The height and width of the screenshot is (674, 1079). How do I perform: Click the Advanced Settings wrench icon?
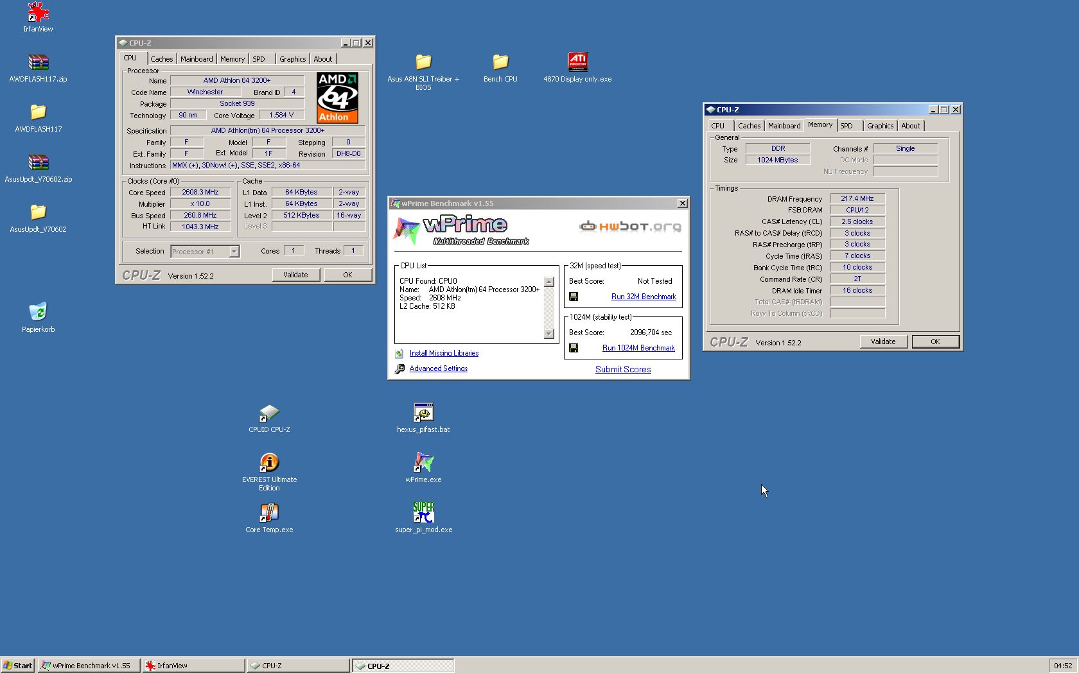(x=399, y=368)
